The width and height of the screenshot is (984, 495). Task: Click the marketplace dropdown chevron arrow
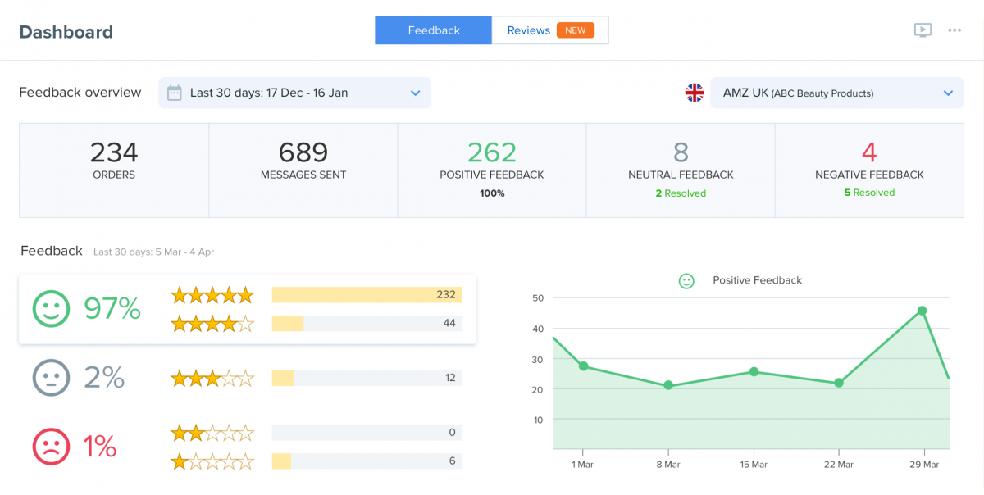coord(948,93)
